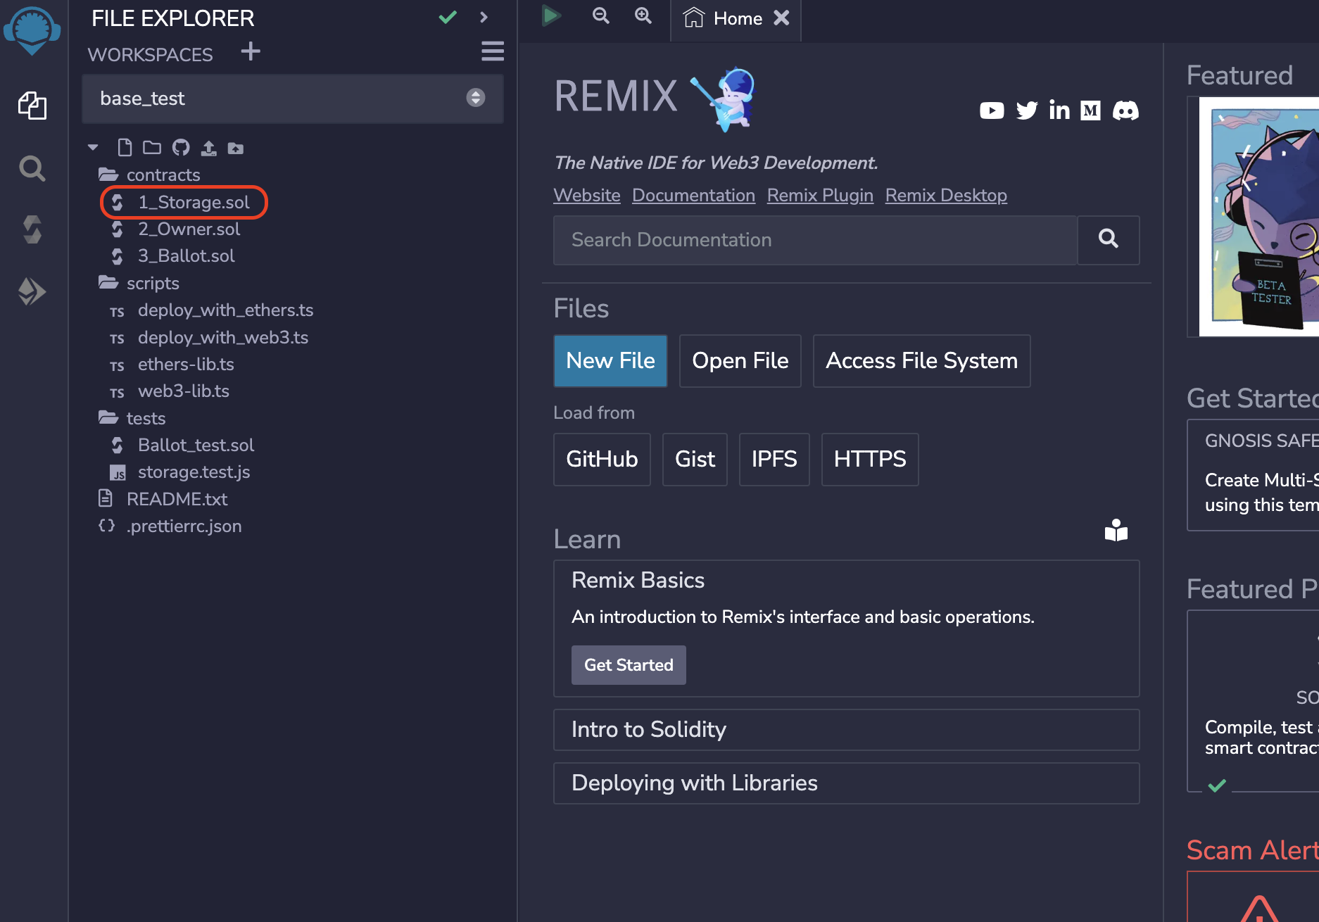Image resolution: width=1319 pixels, height=922 pixels.
Task: Focus the Search Documentation input field
Action: click(815, 240)
